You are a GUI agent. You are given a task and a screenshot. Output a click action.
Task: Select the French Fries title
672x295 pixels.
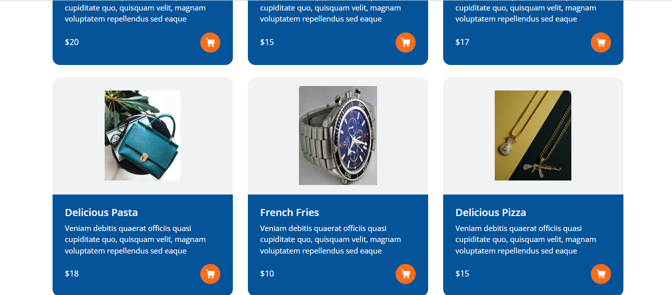click(289, 212)
